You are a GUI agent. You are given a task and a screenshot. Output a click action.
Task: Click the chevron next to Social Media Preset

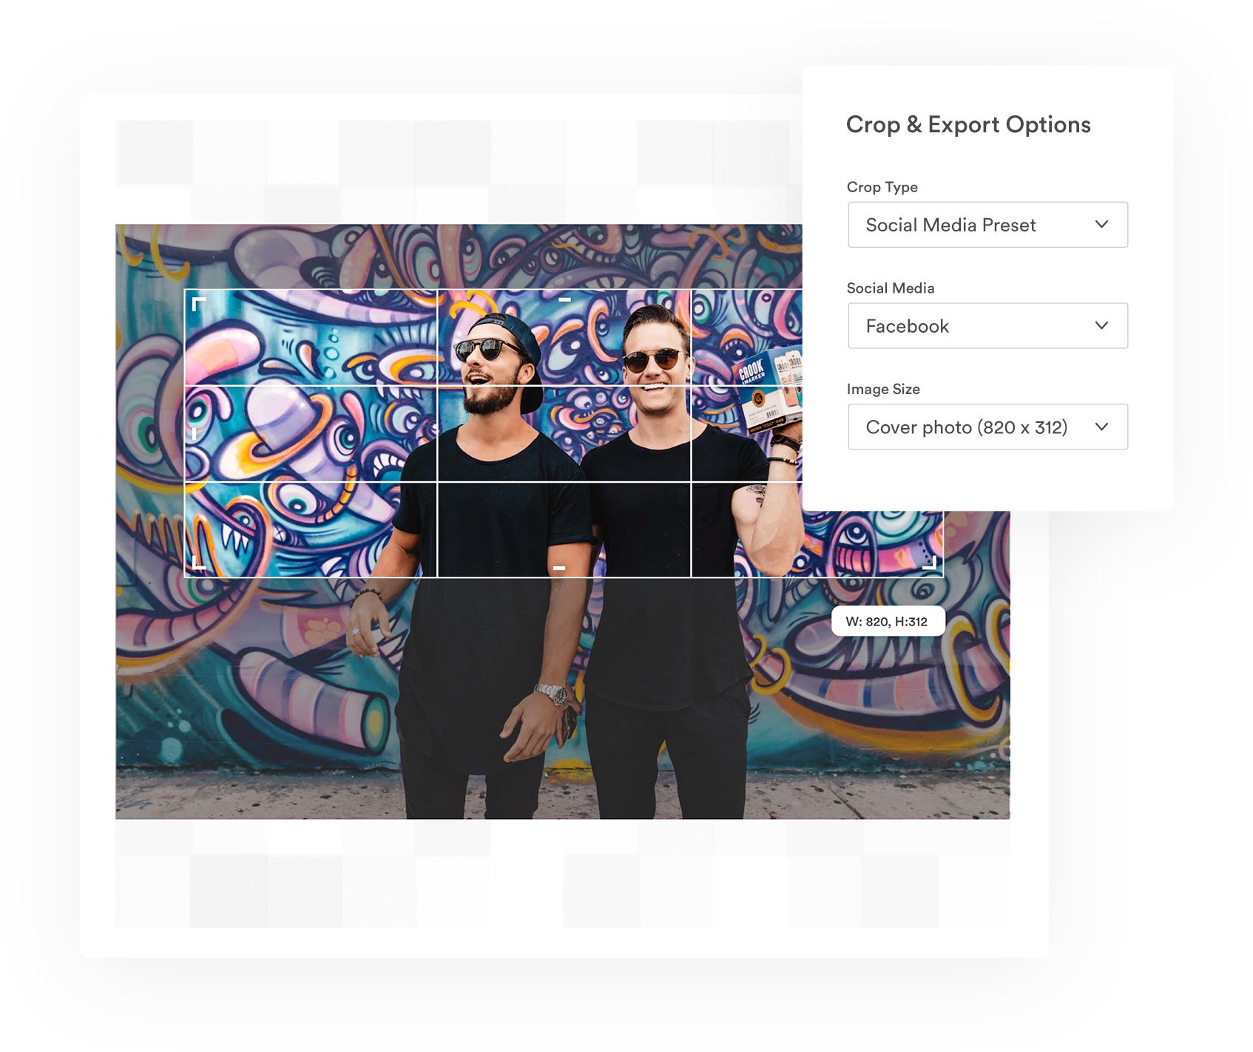[1101, 224]
